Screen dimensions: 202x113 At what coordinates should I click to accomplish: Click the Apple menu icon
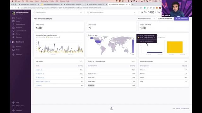point(13,1)
